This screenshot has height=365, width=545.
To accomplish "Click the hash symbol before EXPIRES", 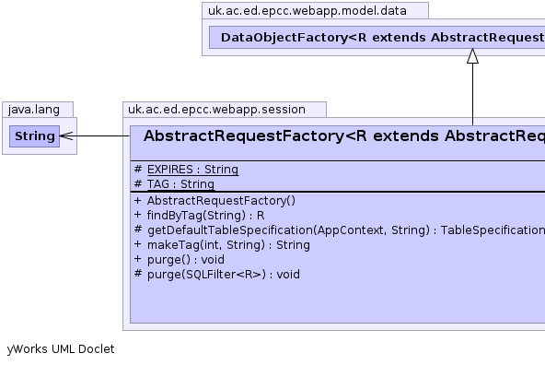I will (x=138, y=169).
